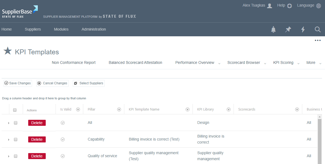Switch to Non Conformance Report tab

click(x=74, y=62)
